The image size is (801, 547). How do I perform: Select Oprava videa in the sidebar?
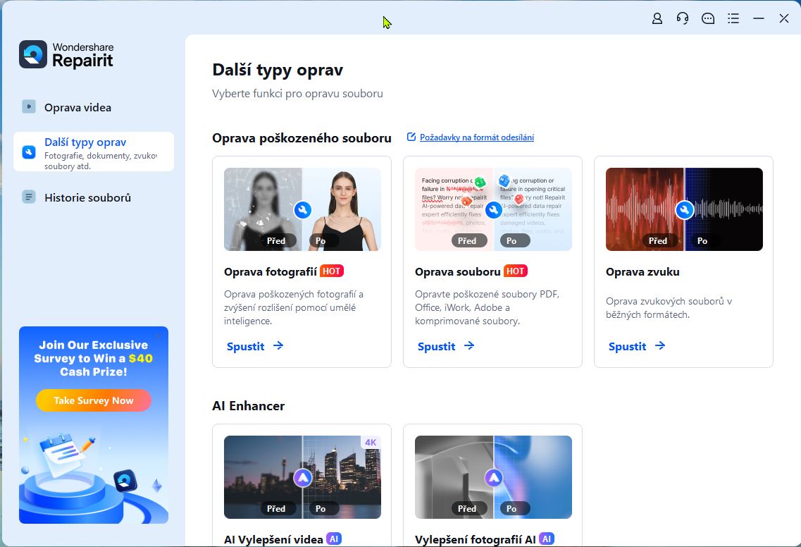click(x=77, y=107)
